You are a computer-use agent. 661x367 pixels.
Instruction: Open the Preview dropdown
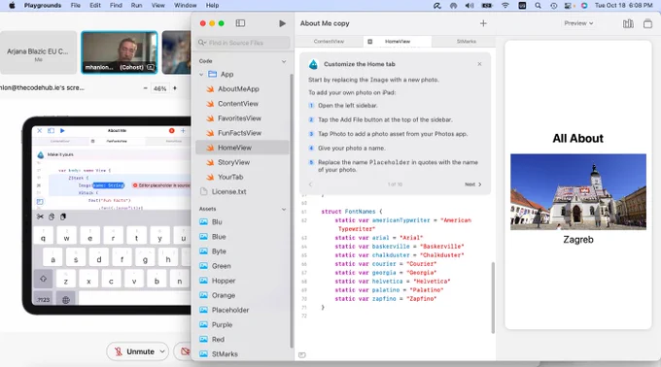(578, 23)
